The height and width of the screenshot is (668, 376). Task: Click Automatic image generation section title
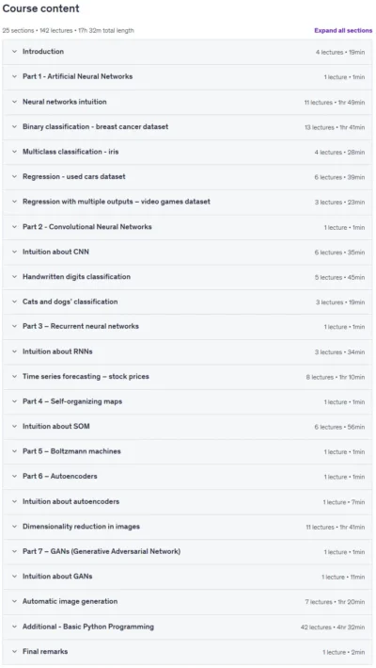click(x=70, y=601)
